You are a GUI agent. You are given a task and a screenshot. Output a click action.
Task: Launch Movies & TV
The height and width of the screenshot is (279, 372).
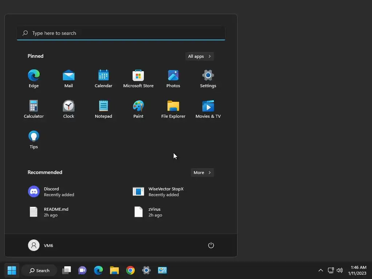[208, 109]
